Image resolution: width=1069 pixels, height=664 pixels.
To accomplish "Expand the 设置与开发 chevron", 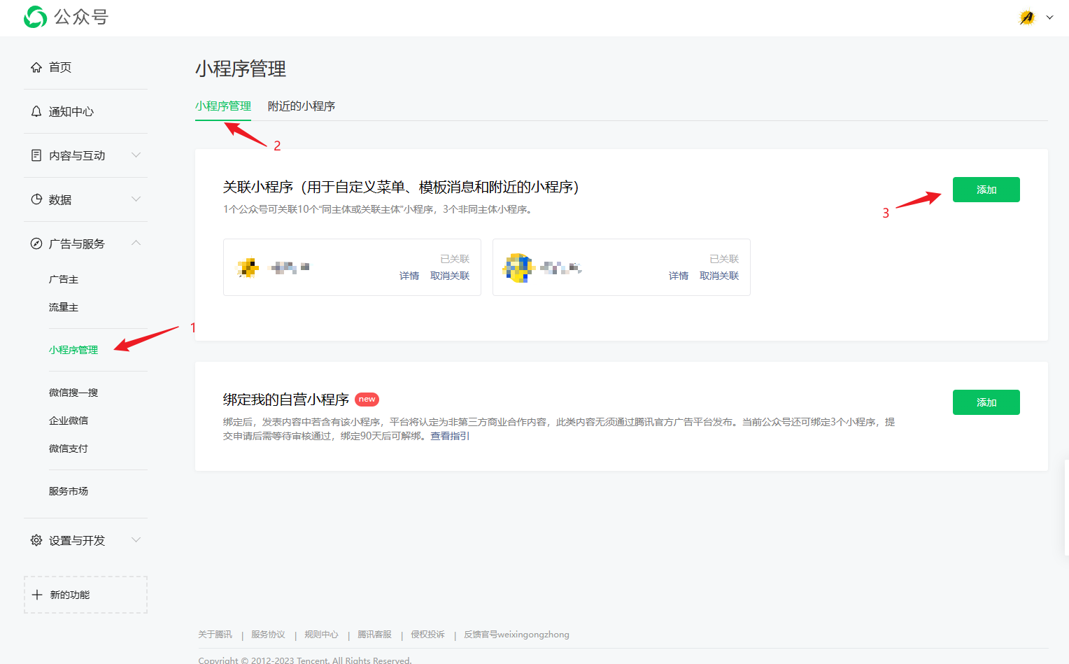I will [136, 539].
